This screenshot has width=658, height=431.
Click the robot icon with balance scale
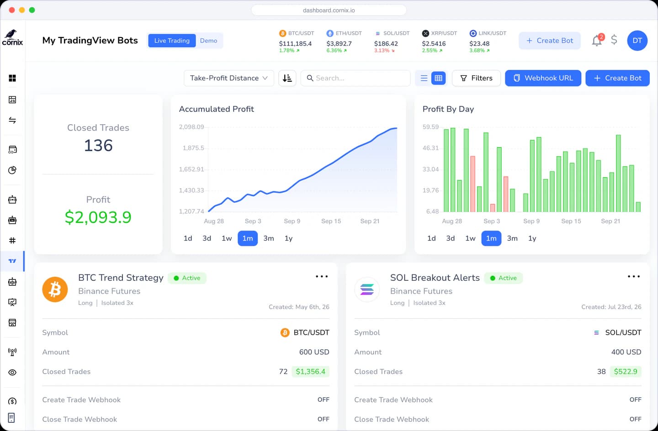[12, 282]
